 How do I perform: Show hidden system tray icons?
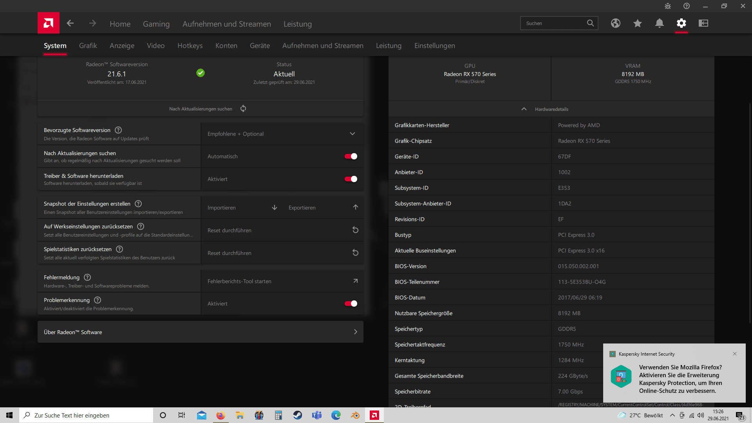coord(672,415)
